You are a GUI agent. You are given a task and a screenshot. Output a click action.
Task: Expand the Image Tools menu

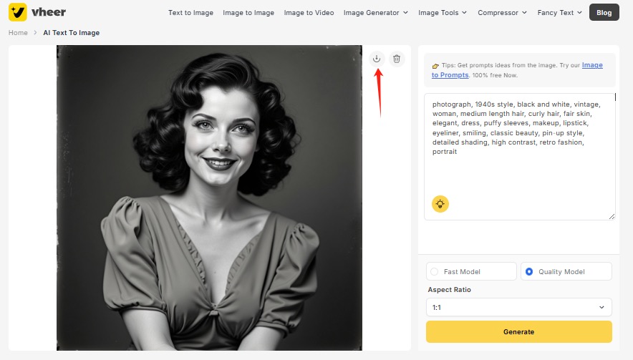coord(442,12)
